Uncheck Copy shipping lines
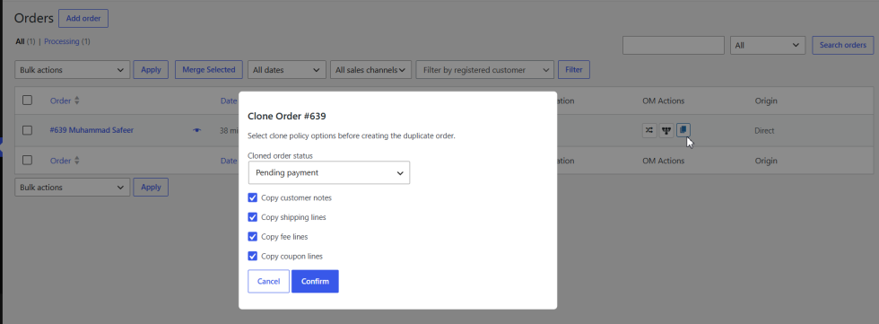 [253, 217]
